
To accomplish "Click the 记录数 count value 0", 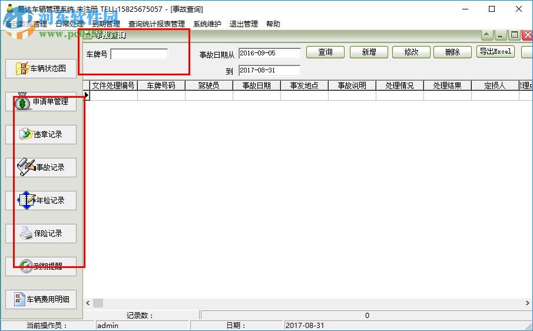I will point(366,315).
